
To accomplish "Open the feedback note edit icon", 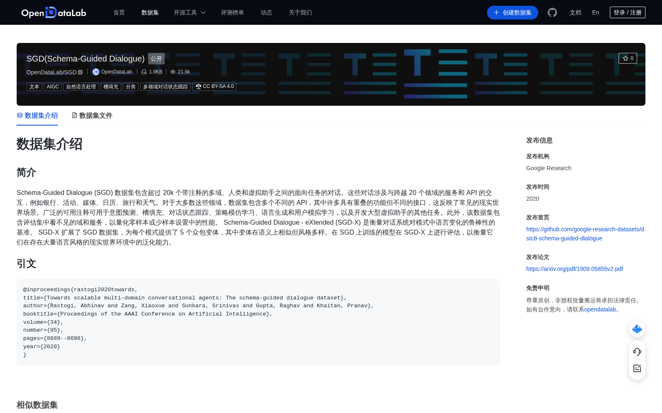I will tap(637, 368).
